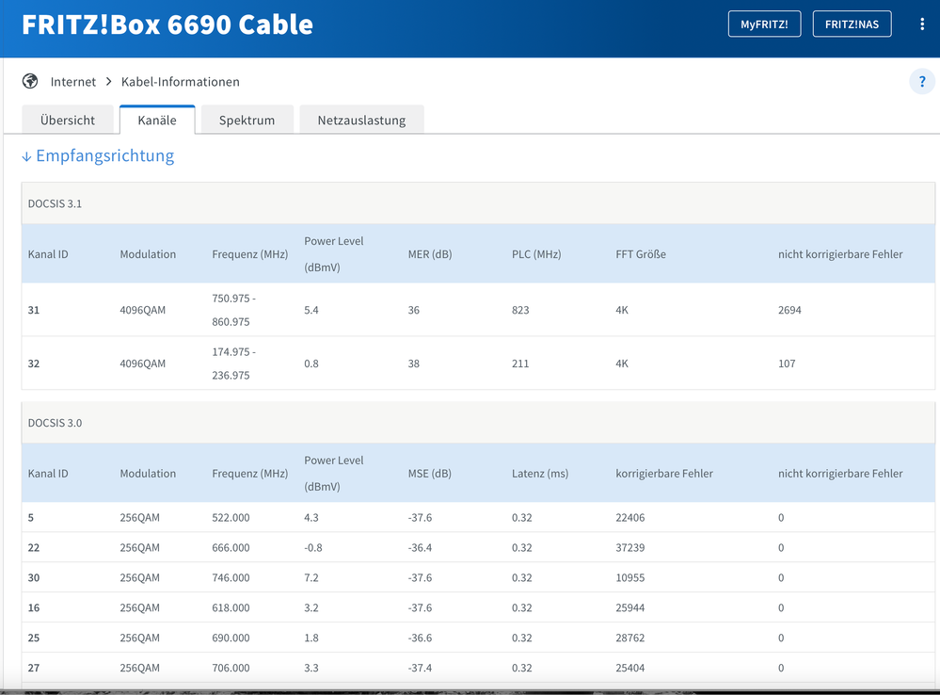This screenshot has height=695, width=940.
Task: Click MSE value -36.4
Action: point(420,547)
